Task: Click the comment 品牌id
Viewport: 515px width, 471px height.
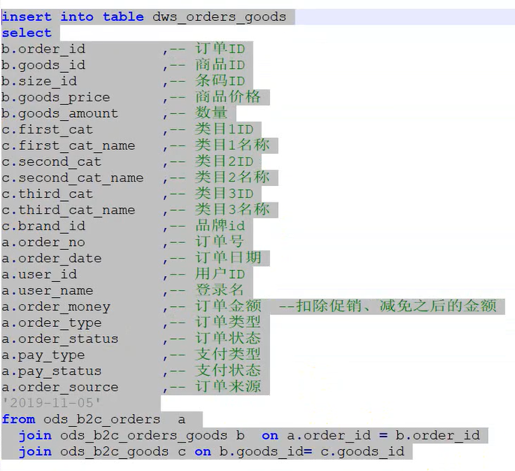Action: [220, 226]
